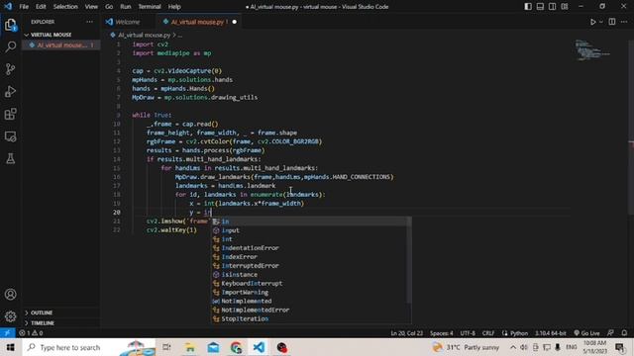Toggle the secondary side bar layout

click(x=553, y=7)
